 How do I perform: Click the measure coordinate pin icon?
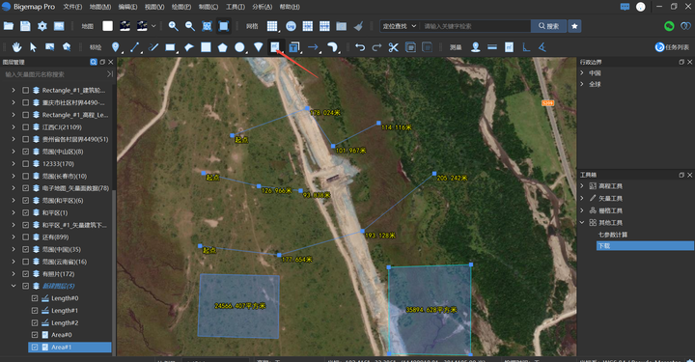(x=476, y=47)
